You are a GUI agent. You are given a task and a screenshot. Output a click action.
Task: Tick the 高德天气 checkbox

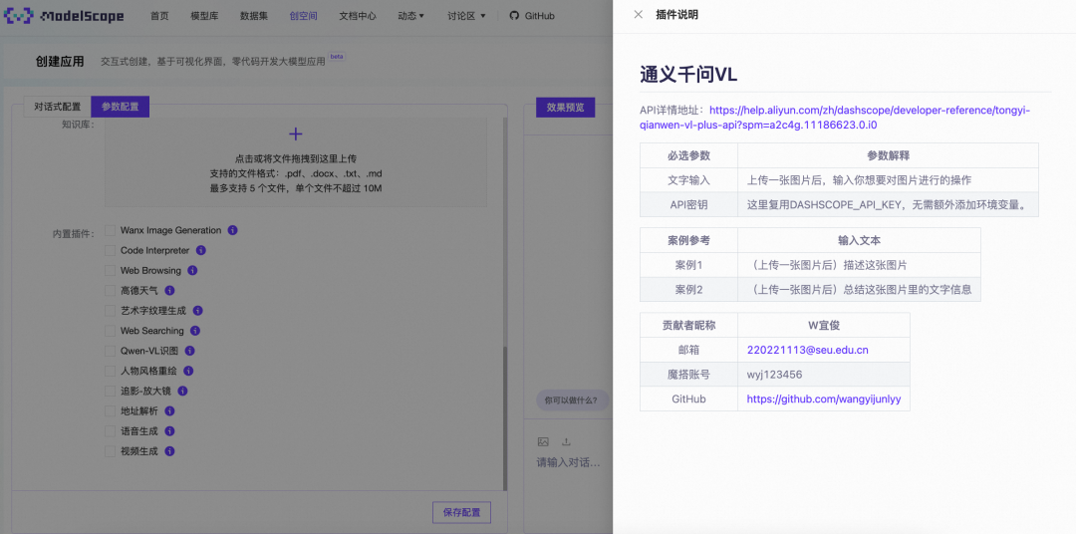click(x=110, y=290)
